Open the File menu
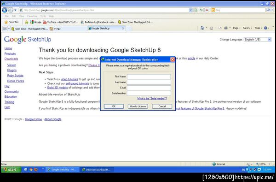 coord(7,16)
